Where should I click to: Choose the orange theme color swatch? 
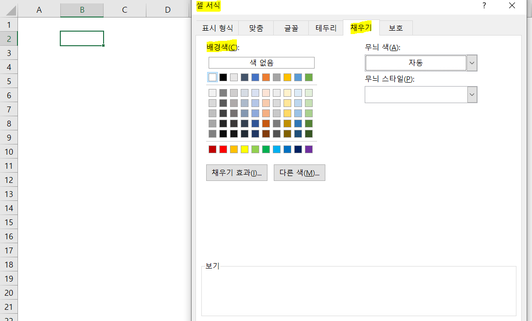pos(266,77)
